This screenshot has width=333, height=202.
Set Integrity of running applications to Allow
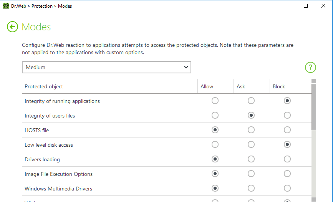point(215,101)
